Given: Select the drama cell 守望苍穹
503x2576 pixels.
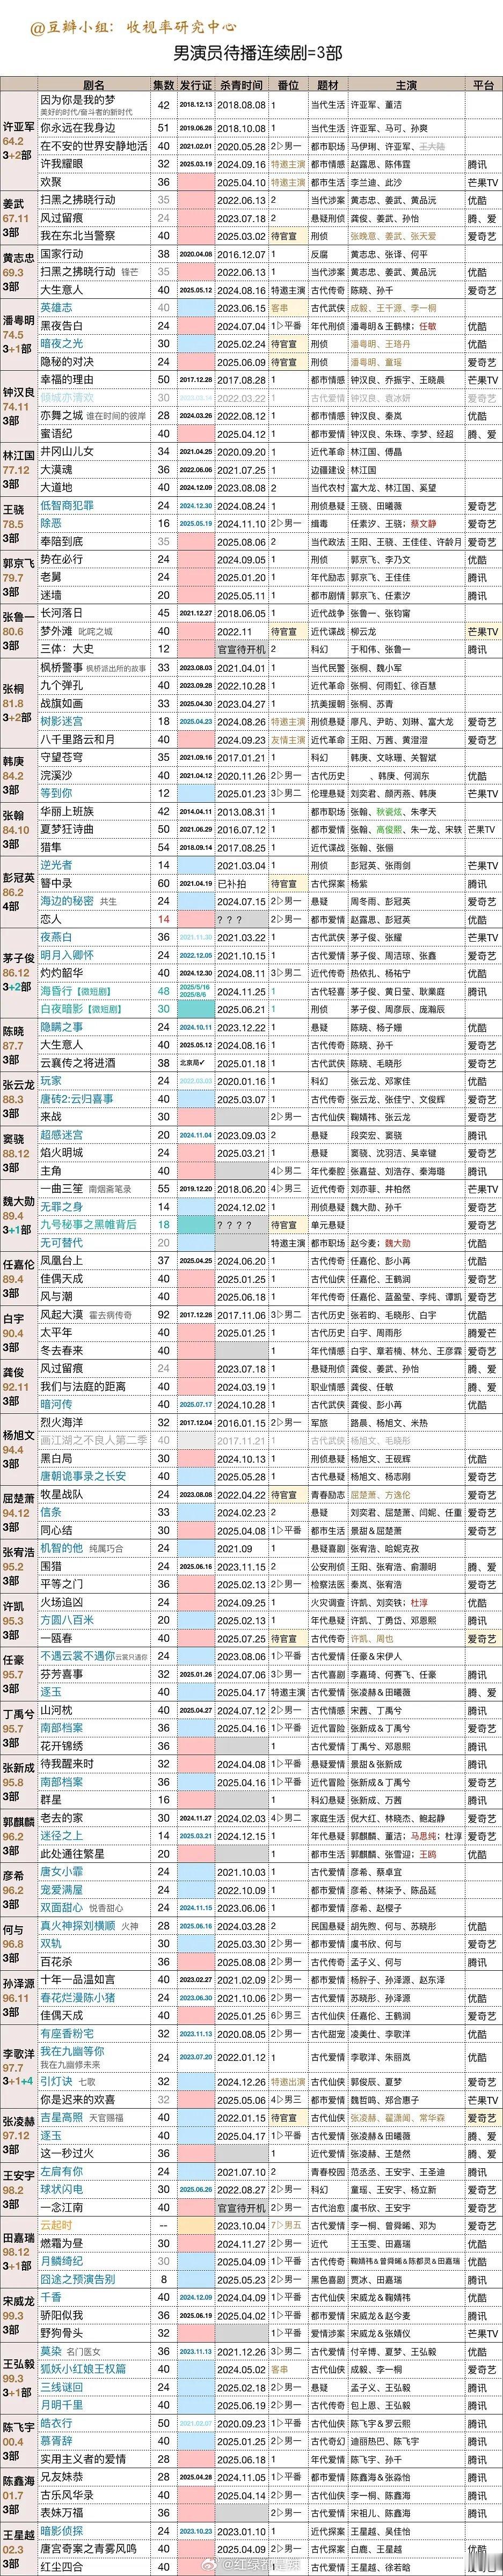Looking at the screenshot, I should 61,757.
